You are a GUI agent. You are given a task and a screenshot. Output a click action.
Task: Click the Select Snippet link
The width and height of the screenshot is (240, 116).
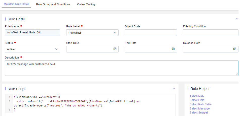click(x=199, y=112)
